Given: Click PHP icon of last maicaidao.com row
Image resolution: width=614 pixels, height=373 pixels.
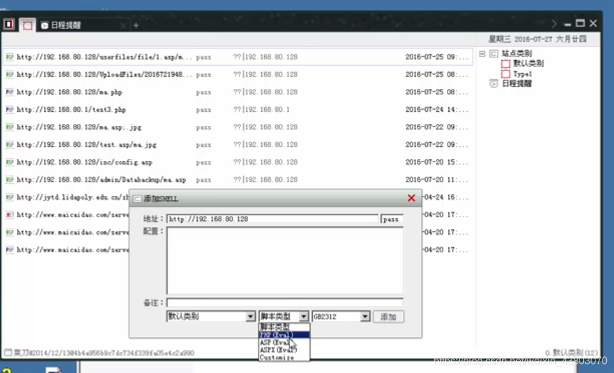Looking at the screenshot, I should point(10,250).
